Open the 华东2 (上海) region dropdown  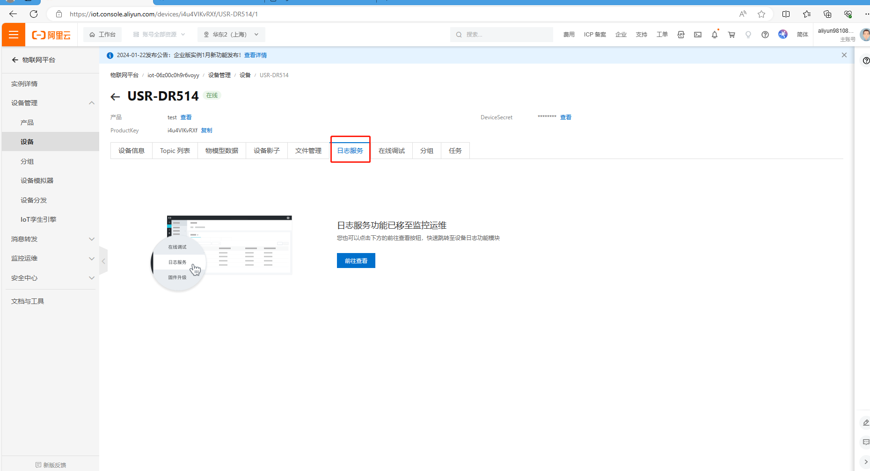[231, 35]
